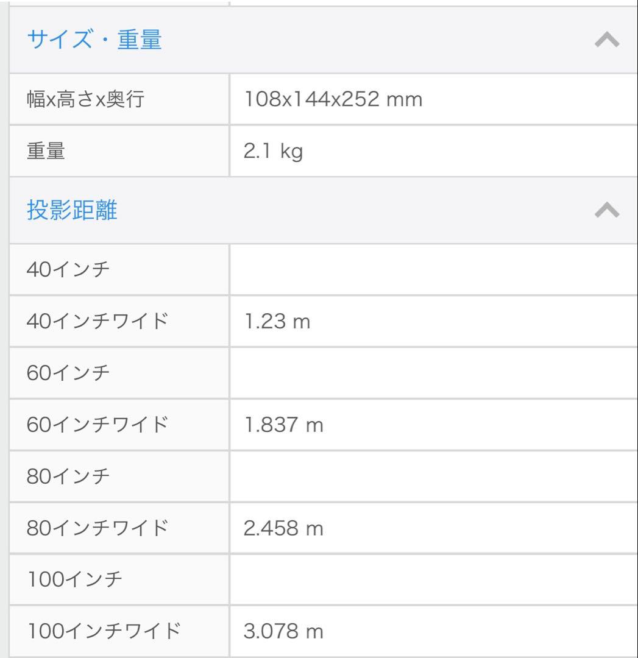638x658 pixels.
Task: Select the 100インチワイド row label
Action: click(104, 631)
